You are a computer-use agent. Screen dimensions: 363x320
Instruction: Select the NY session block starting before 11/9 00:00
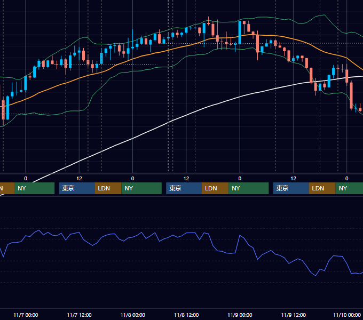(x=249, y=188)
